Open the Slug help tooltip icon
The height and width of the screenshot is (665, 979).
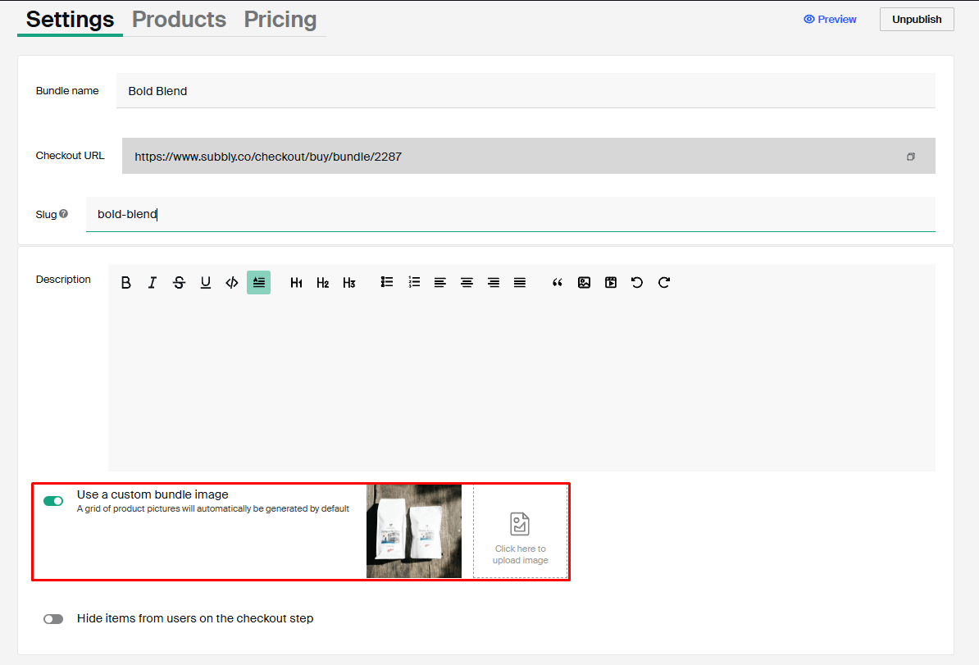[x=64, y=213]
